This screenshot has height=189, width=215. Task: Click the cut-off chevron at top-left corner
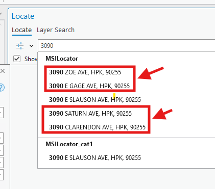point(1,14)
